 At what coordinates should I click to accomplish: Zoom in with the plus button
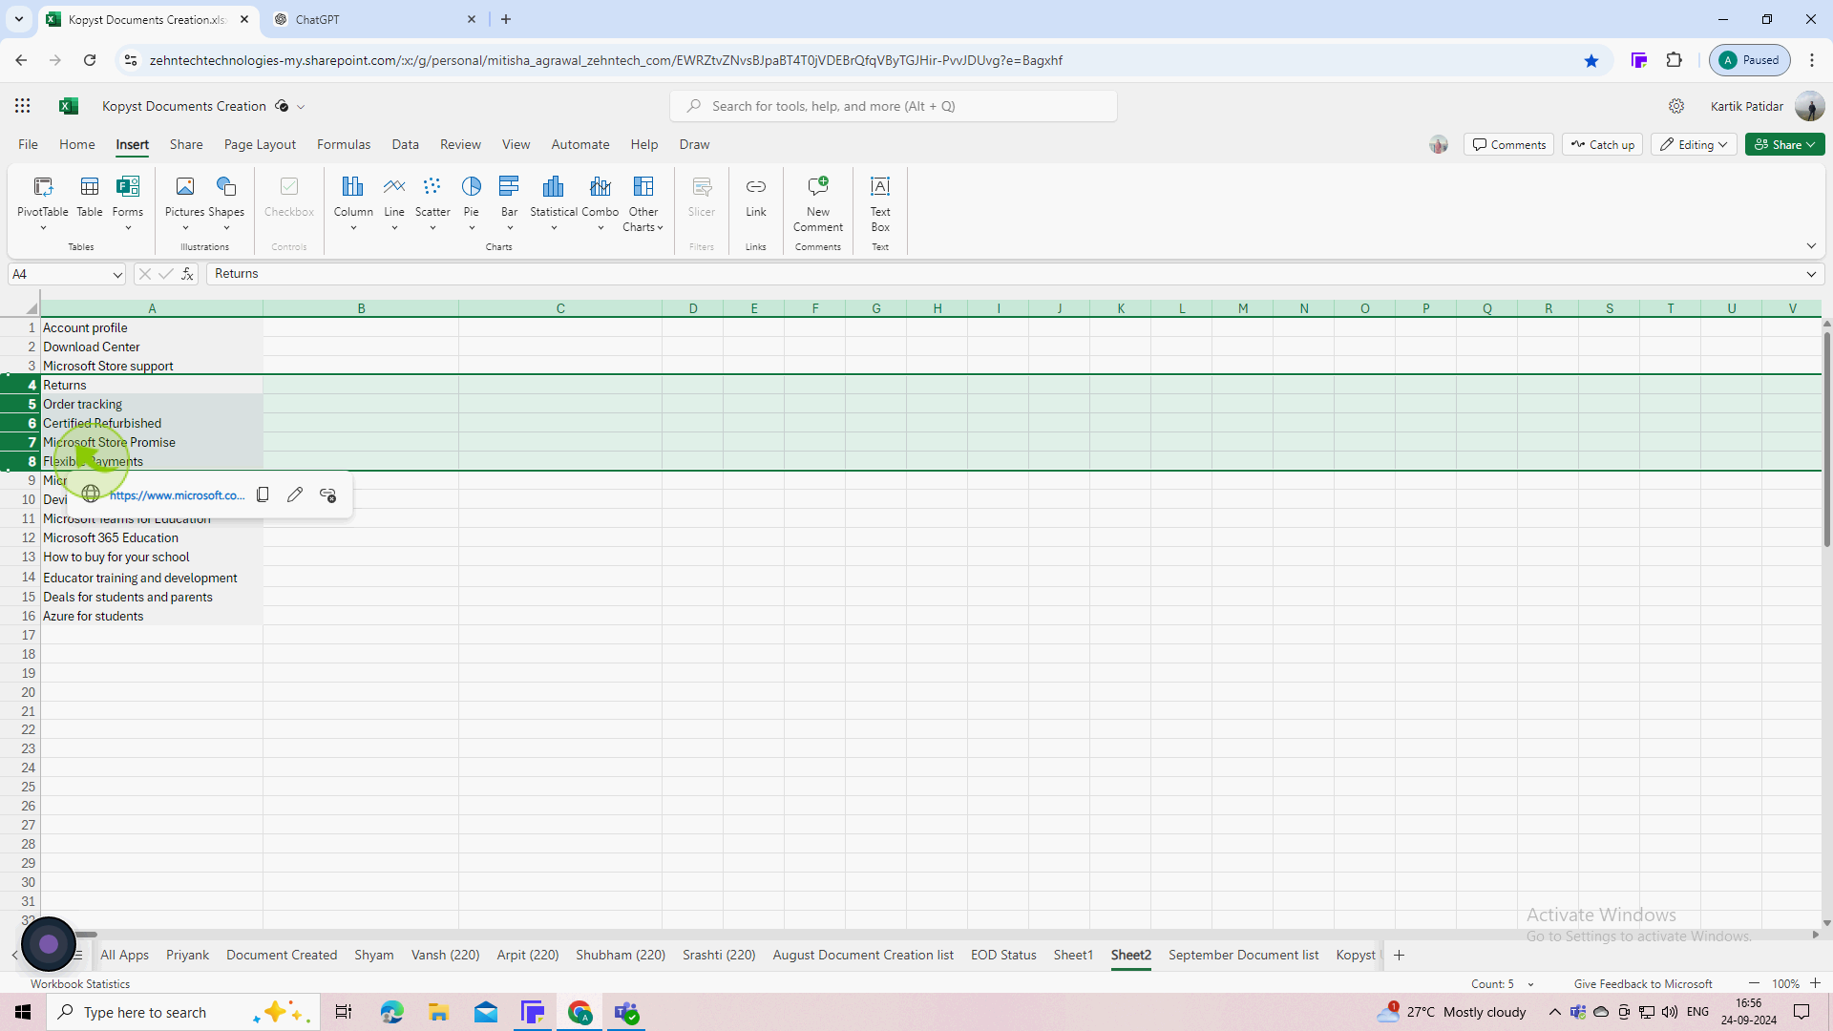pos(1815,983)
